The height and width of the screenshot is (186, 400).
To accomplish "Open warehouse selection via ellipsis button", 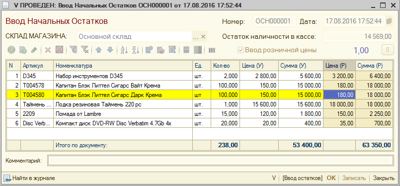I will pos(196,36).
